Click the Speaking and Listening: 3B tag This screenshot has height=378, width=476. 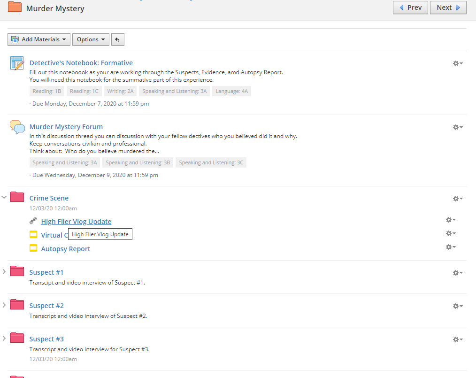[x=138, y=162]
